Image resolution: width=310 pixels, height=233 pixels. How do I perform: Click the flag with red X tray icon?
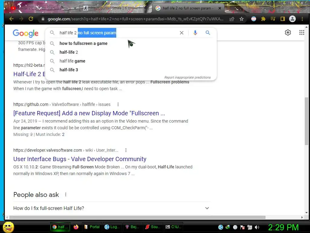point(242,227)
